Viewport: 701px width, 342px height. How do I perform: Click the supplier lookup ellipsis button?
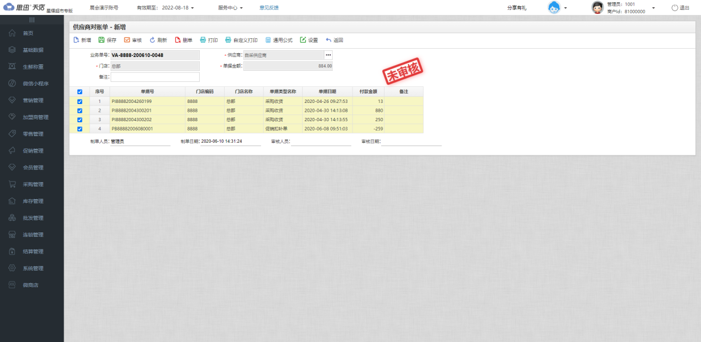coord(328,55)
